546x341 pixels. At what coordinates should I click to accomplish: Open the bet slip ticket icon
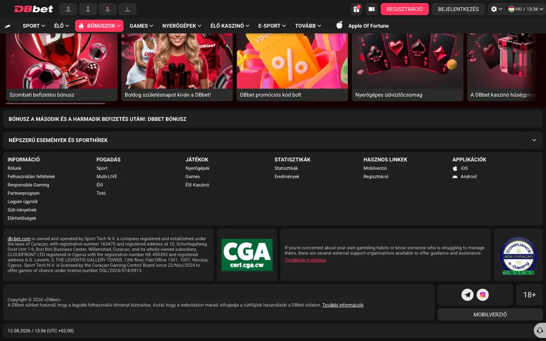[372, 9]
